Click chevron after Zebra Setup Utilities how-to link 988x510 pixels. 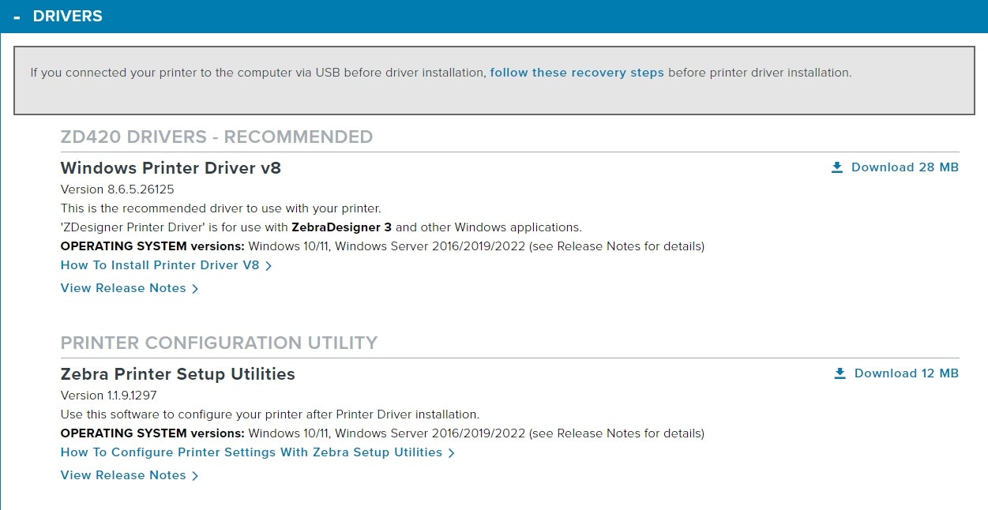pos(451,453)
